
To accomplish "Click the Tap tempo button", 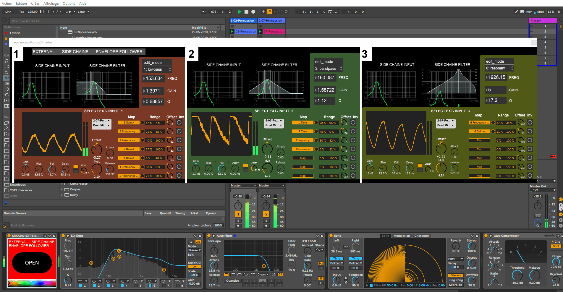I will pos(22,12).
